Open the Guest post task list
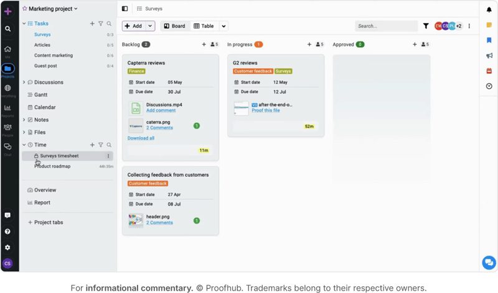498x293 pixels. point(45,66)
